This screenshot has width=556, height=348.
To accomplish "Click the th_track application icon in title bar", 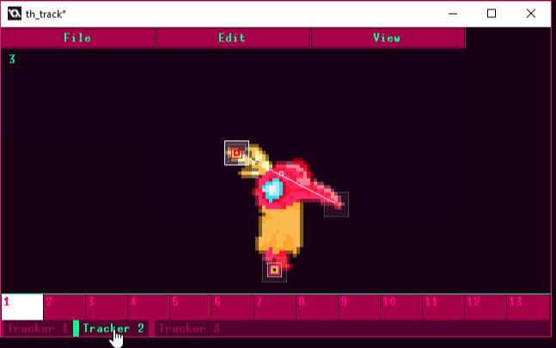I will (x=15, y=14).
